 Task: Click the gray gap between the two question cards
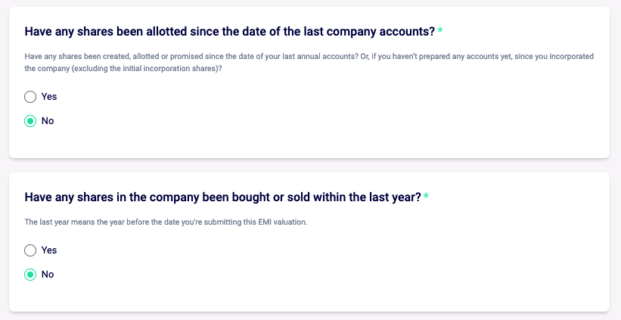pyautogui.click(x=310, y=166)
